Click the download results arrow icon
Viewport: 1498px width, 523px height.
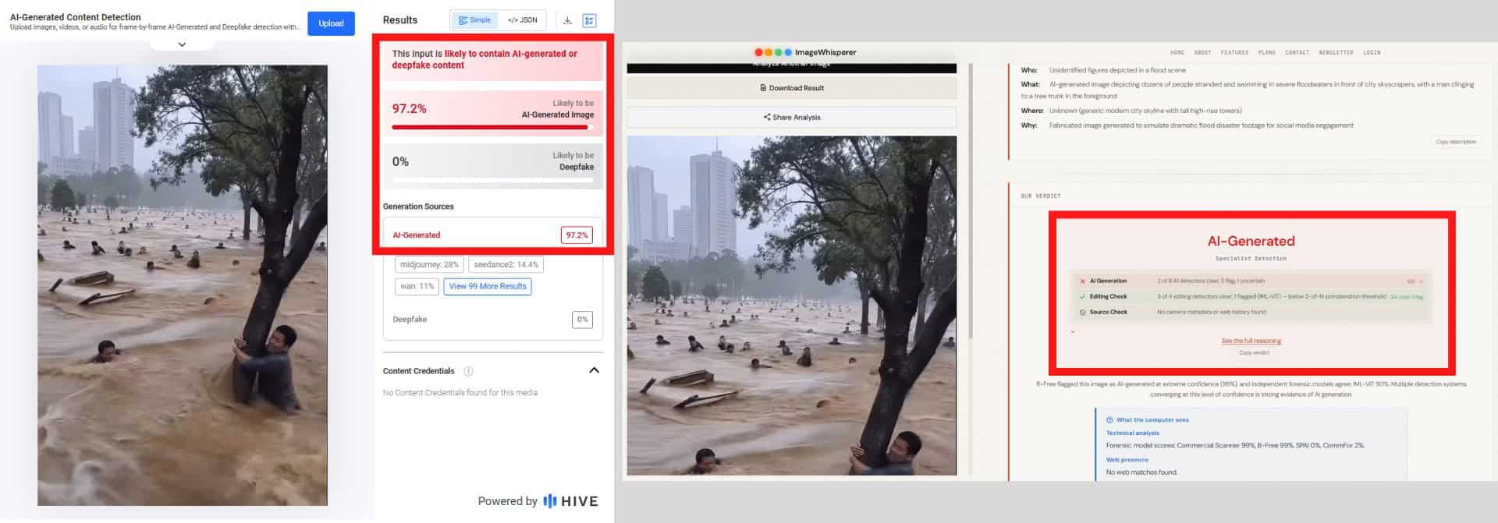click(567, 20)
